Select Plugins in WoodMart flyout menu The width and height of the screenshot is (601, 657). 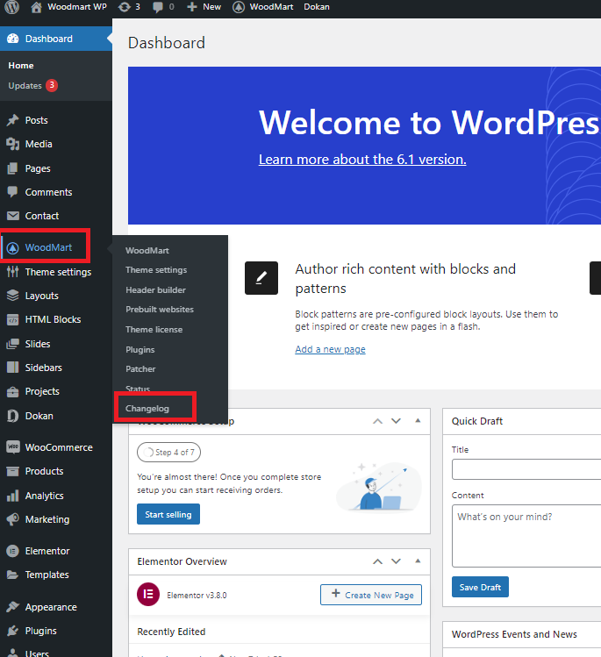tap(140, 349)
